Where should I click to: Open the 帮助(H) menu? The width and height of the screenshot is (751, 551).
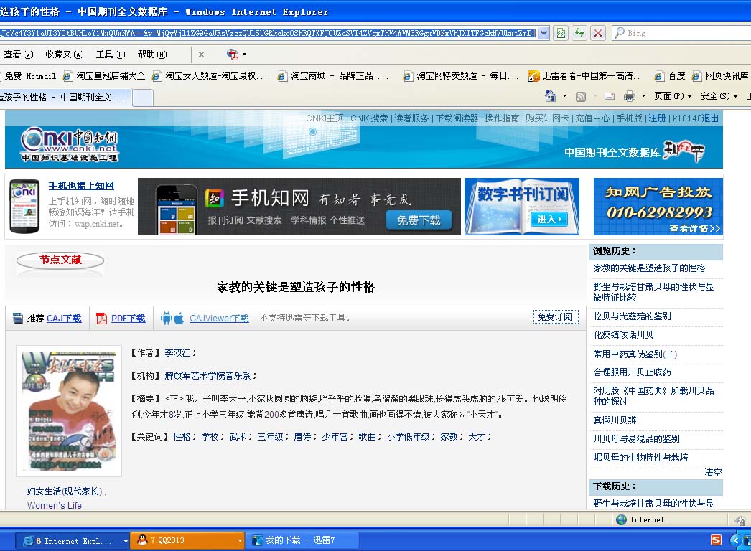pos(151,54)
